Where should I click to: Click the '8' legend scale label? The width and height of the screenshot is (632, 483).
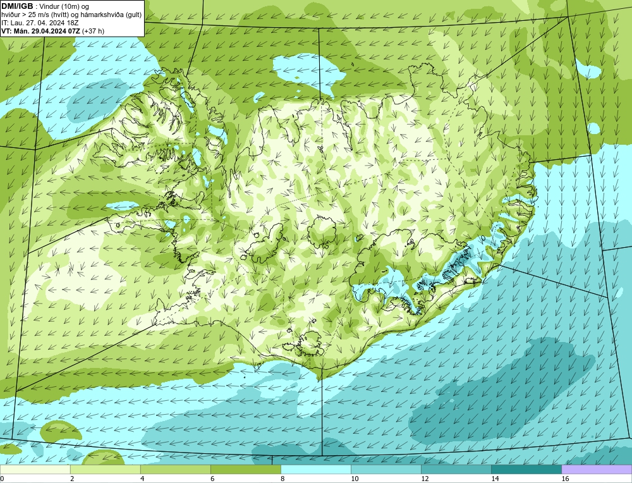pyautogui.click(x=283, y=479)
